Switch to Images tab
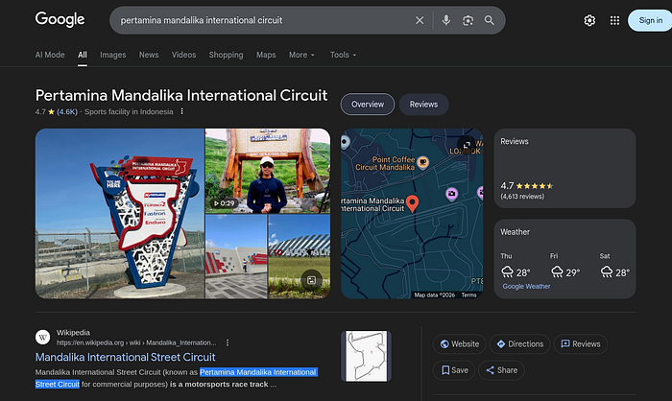 click(112, 55)
